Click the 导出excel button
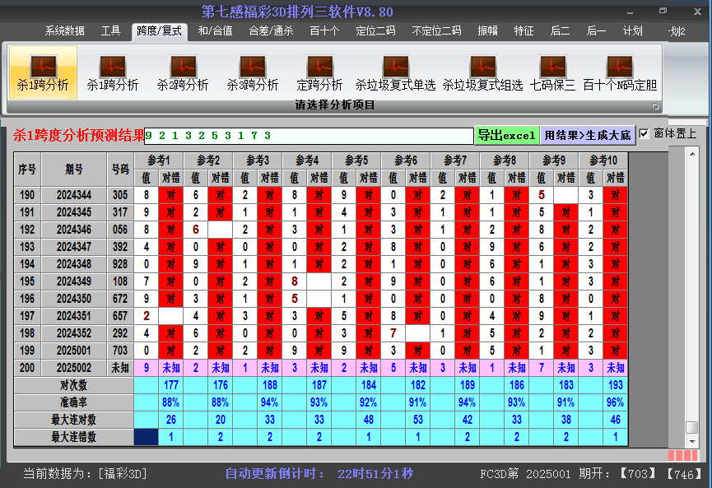712x488 pixels. coord(507,135)
